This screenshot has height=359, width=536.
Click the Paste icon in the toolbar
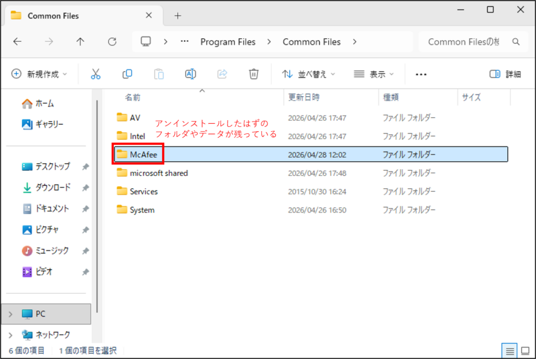coord(159,74)
